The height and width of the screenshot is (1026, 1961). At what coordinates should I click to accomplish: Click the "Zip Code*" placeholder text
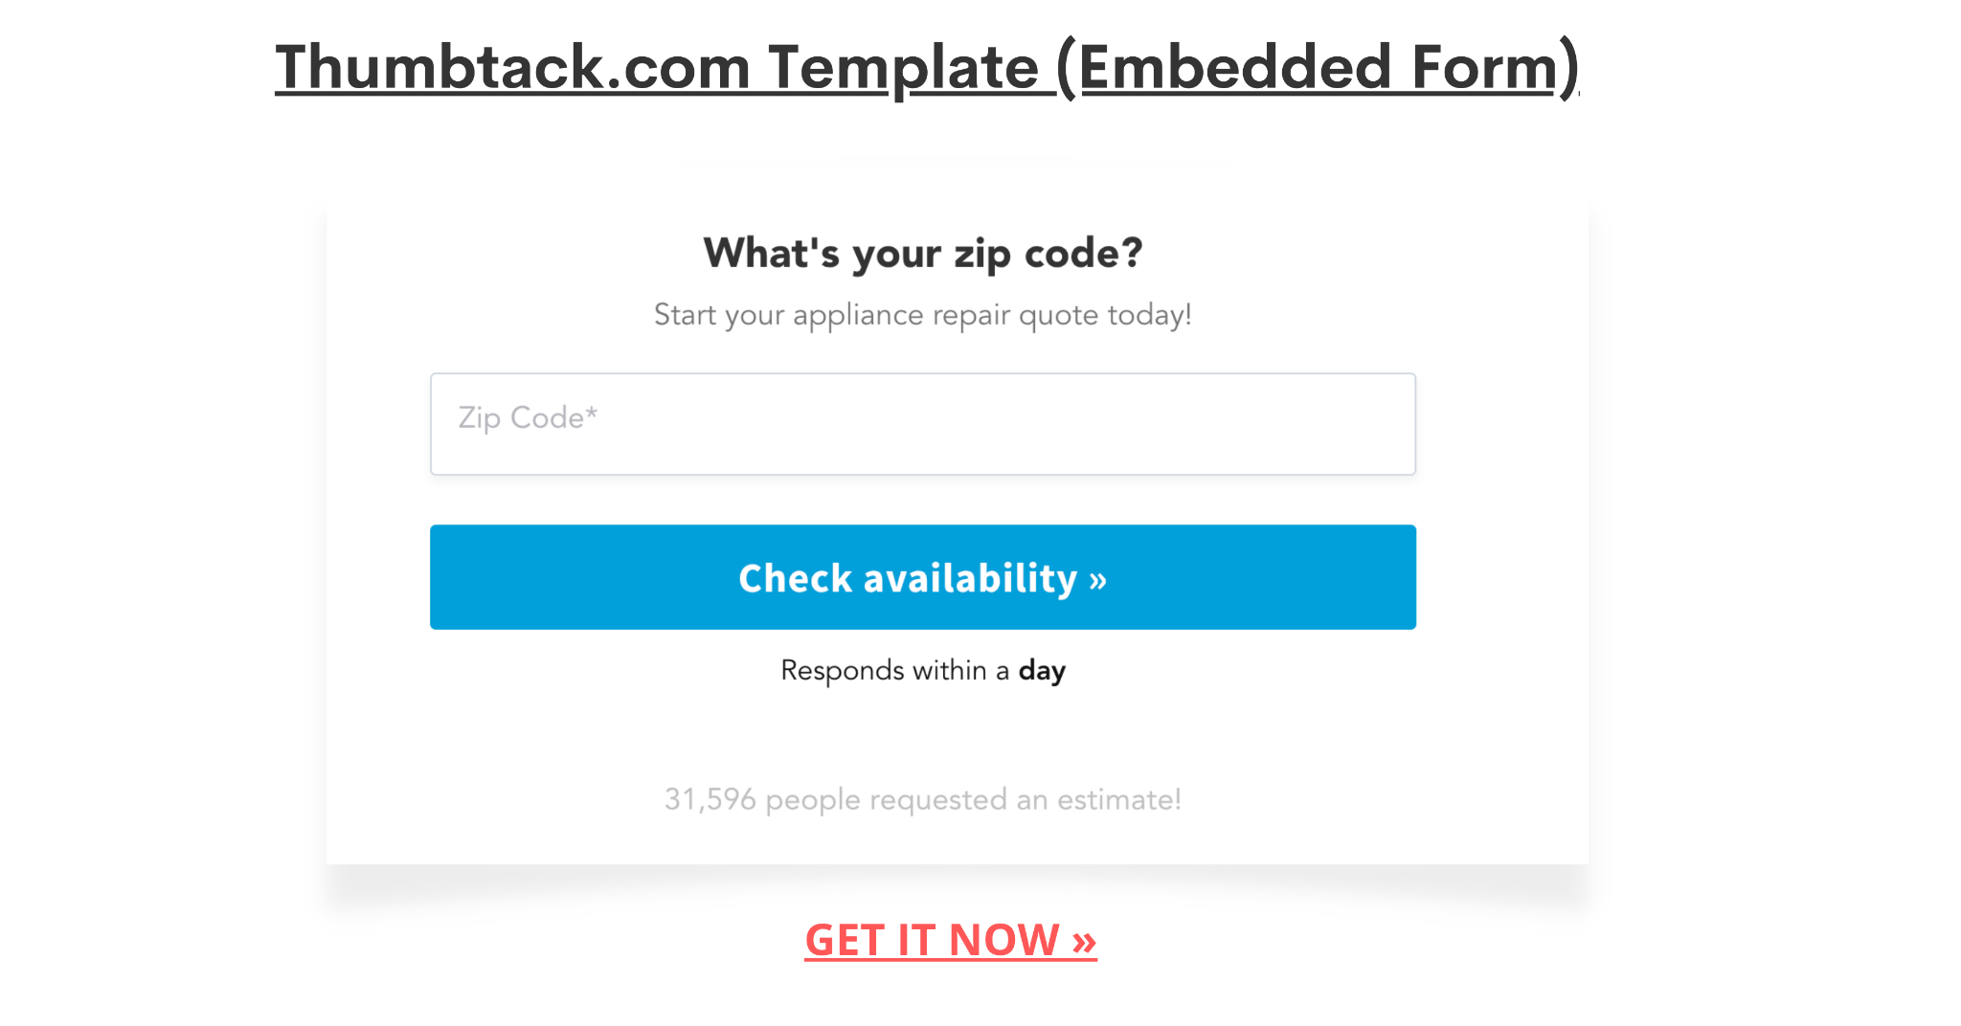[x=528, y=418]
